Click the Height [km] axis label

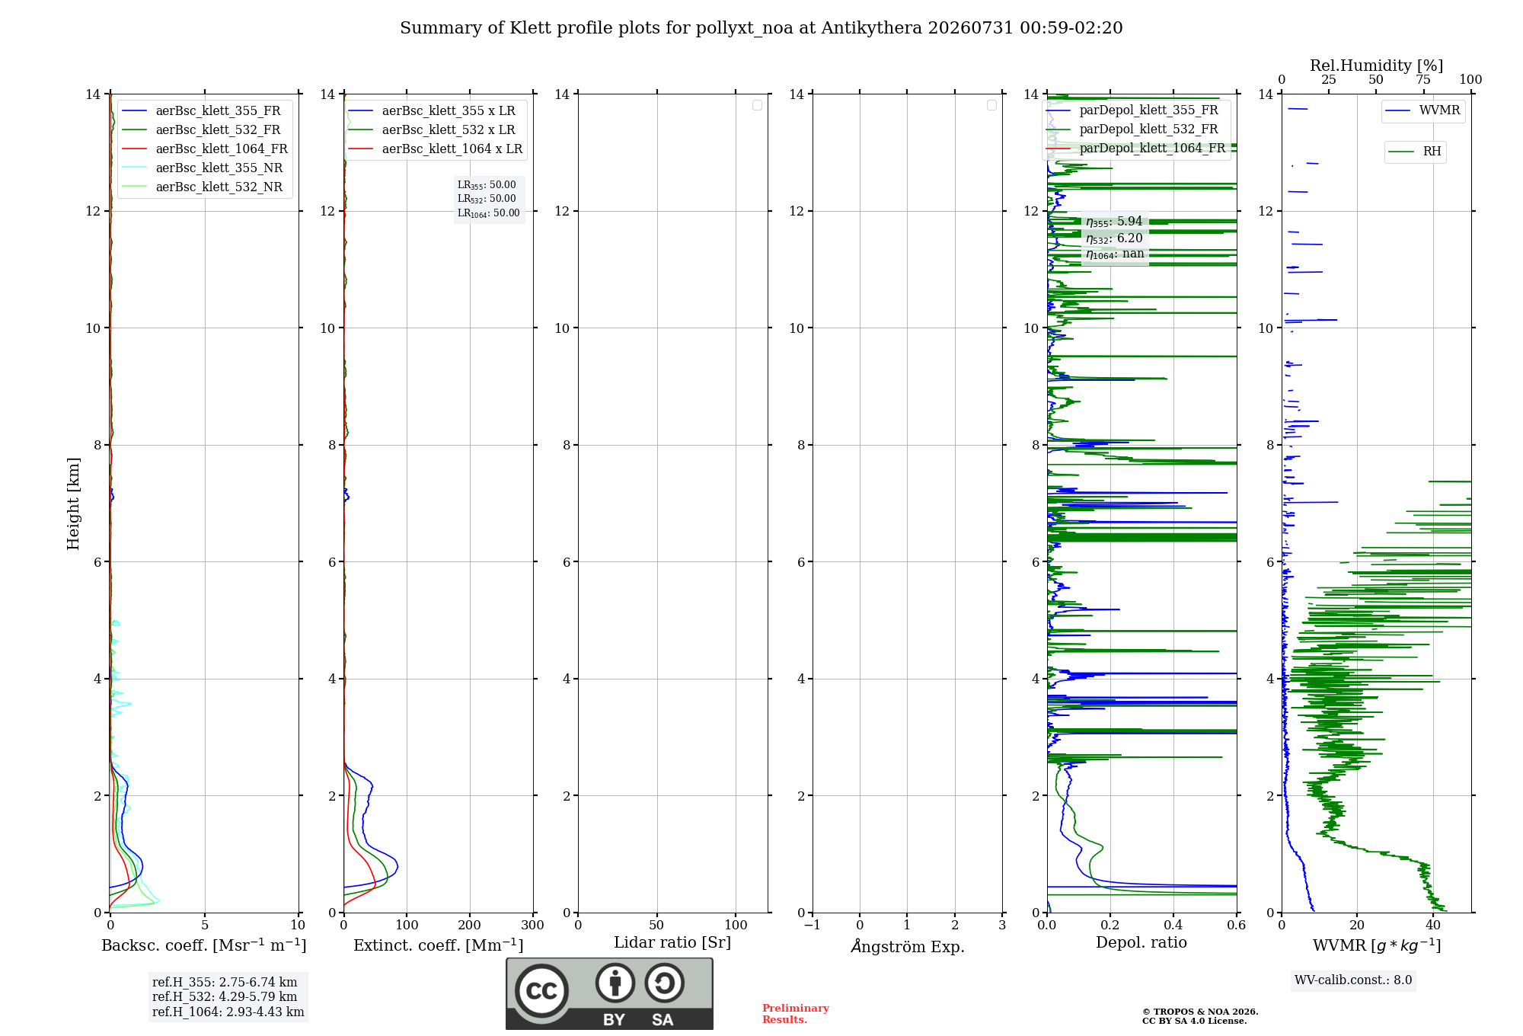73,504
